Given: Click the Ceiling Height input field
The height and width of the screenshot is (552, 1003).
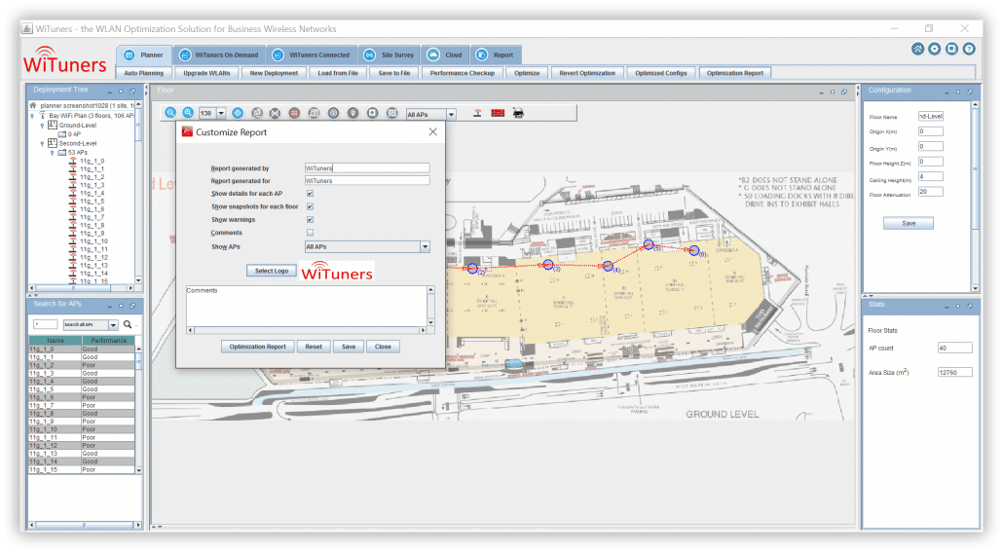Looking at the screenshot, I should coord(930,176).
